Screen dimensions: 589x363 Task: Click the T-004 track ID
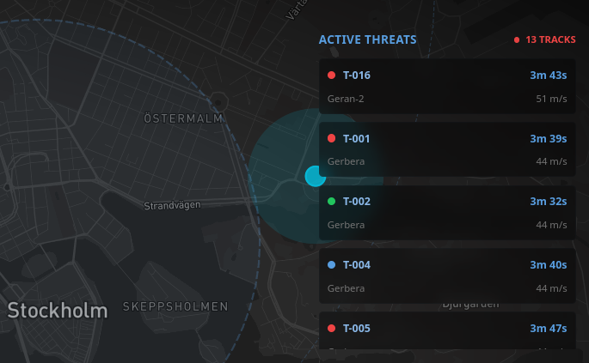pyautogui.click(x=357, y=265)
